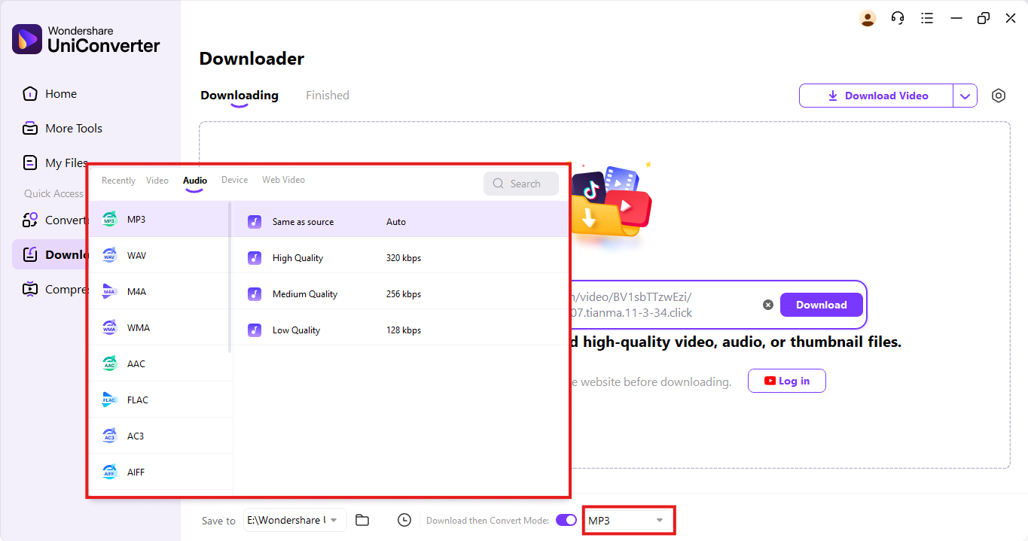The image size is (1028, 541).
Task: Select the Downloading tab
Action: 239,96
